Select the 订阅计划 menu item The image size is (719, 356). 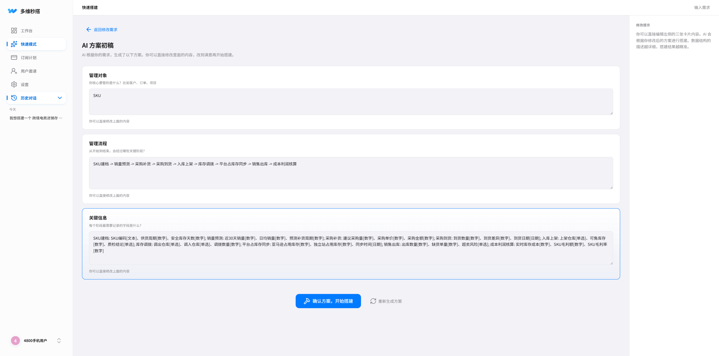point(29,57)
